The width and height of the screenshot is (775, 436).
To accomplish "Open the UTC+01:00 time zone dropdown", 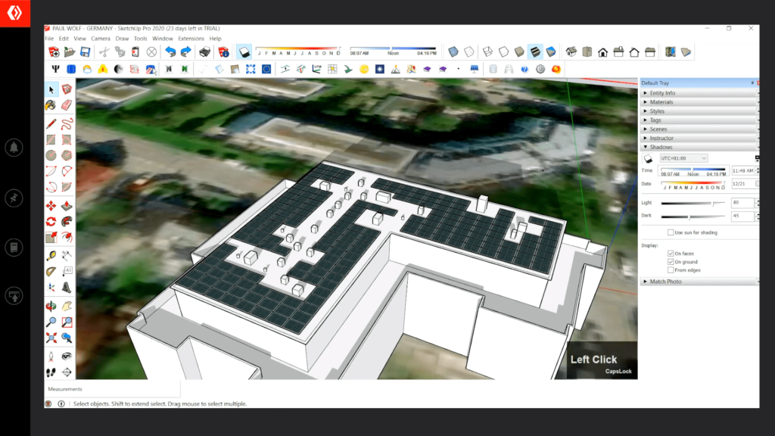I will tap(683, 158).
